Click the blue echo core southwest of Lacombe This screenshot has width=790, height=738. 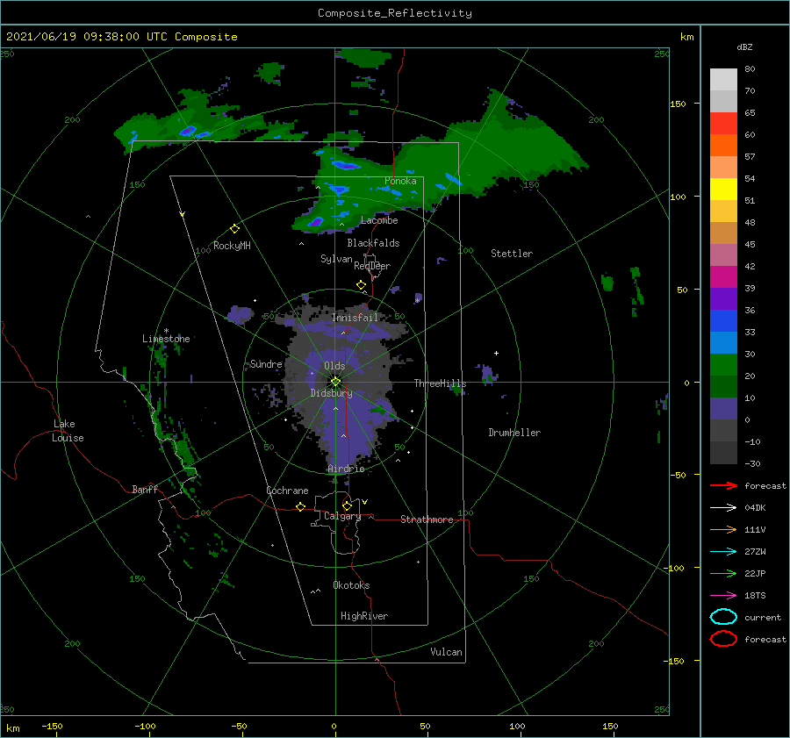(x=315, y=221)
